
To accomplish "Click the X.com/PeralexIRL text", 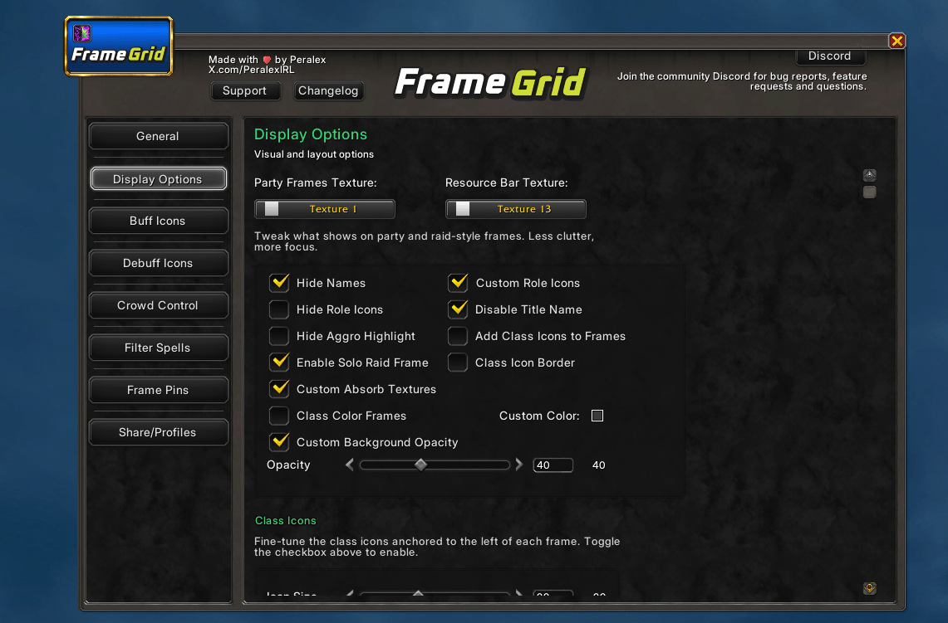I will [x=252, y=70].
